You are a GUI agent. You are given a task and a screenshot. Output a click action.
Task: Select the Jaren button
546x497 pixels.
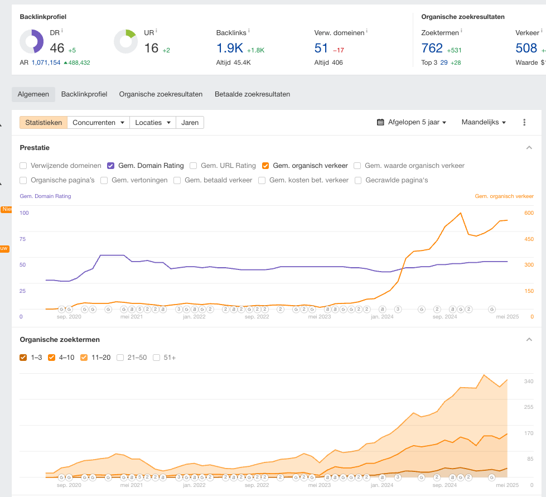click(x=190, y=122)
